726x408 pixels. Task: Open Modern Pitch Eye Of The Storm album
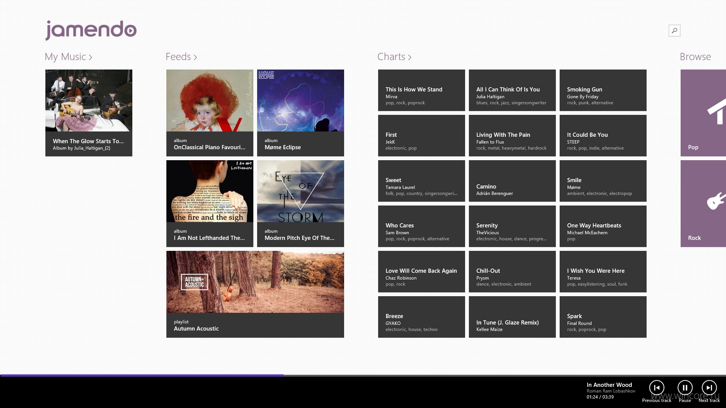pos(301,204)
